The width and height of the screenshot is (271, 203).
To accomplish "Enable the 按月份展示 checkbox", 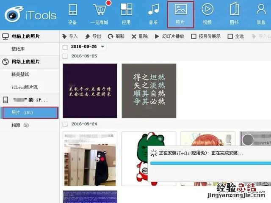I will coord(194,36).
